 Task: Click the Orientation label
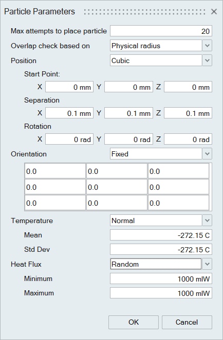[x=29, y=154]
